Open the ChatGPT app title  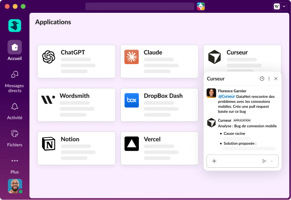click(x=73, y=52)
